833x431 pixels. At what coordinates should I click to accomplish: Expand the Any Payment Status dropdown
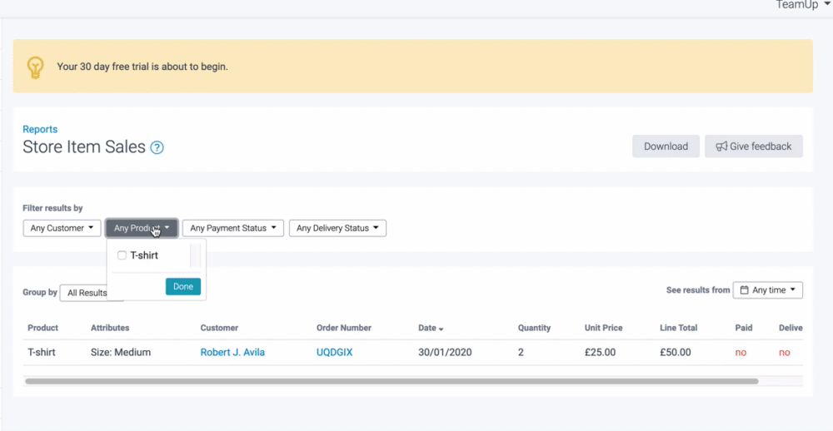pos(233,228)
